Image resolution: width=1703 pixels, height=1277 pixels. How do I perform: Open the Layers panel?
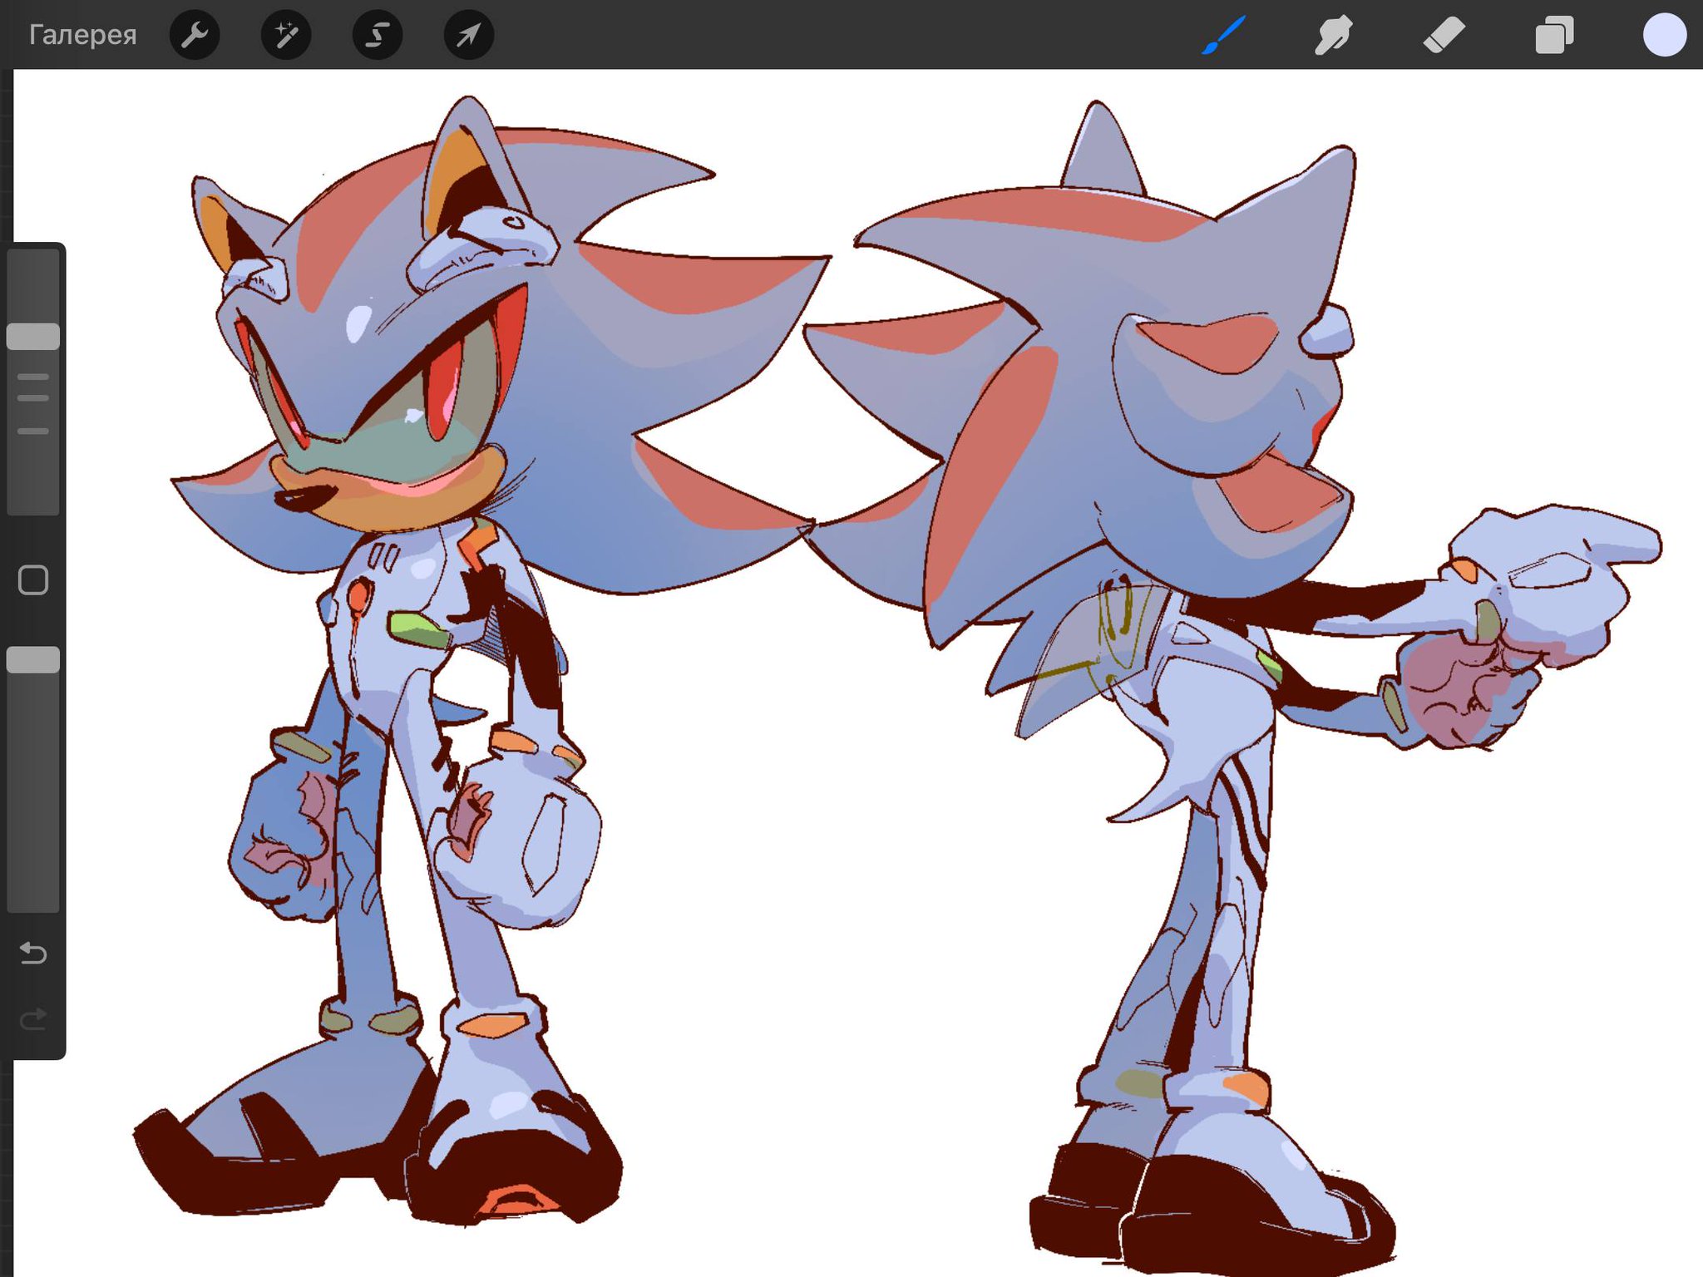[x=1553, y=35]
